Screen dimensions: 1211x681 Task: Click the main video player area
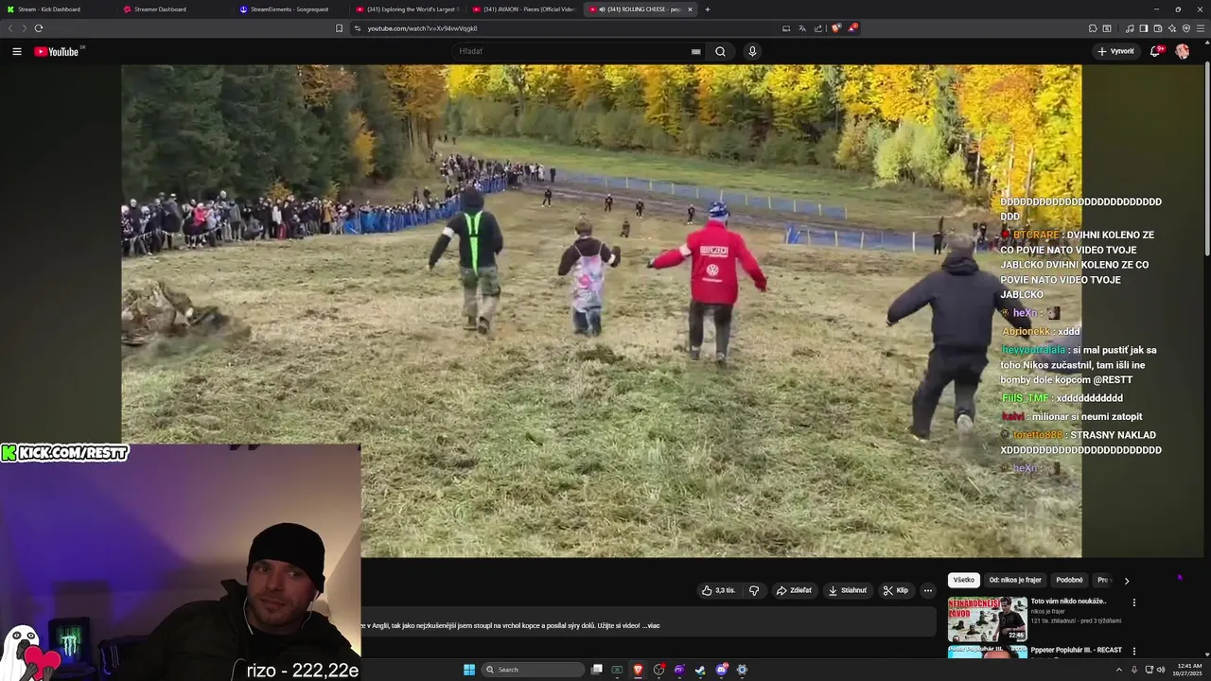[601, 311]
